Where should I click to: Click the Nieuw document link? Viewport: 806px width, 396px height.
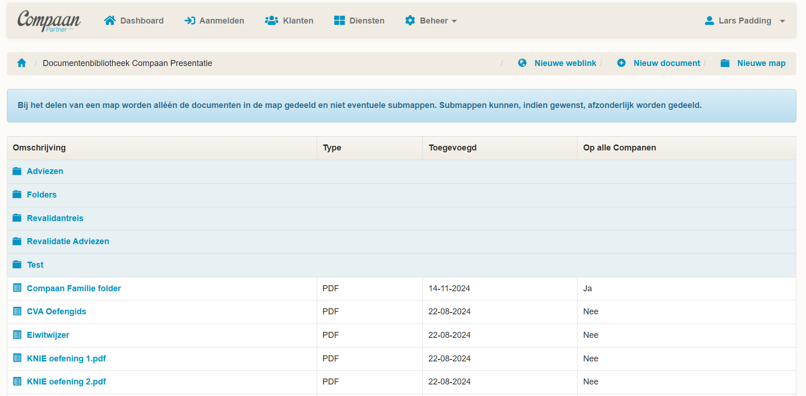pos(667,63)
